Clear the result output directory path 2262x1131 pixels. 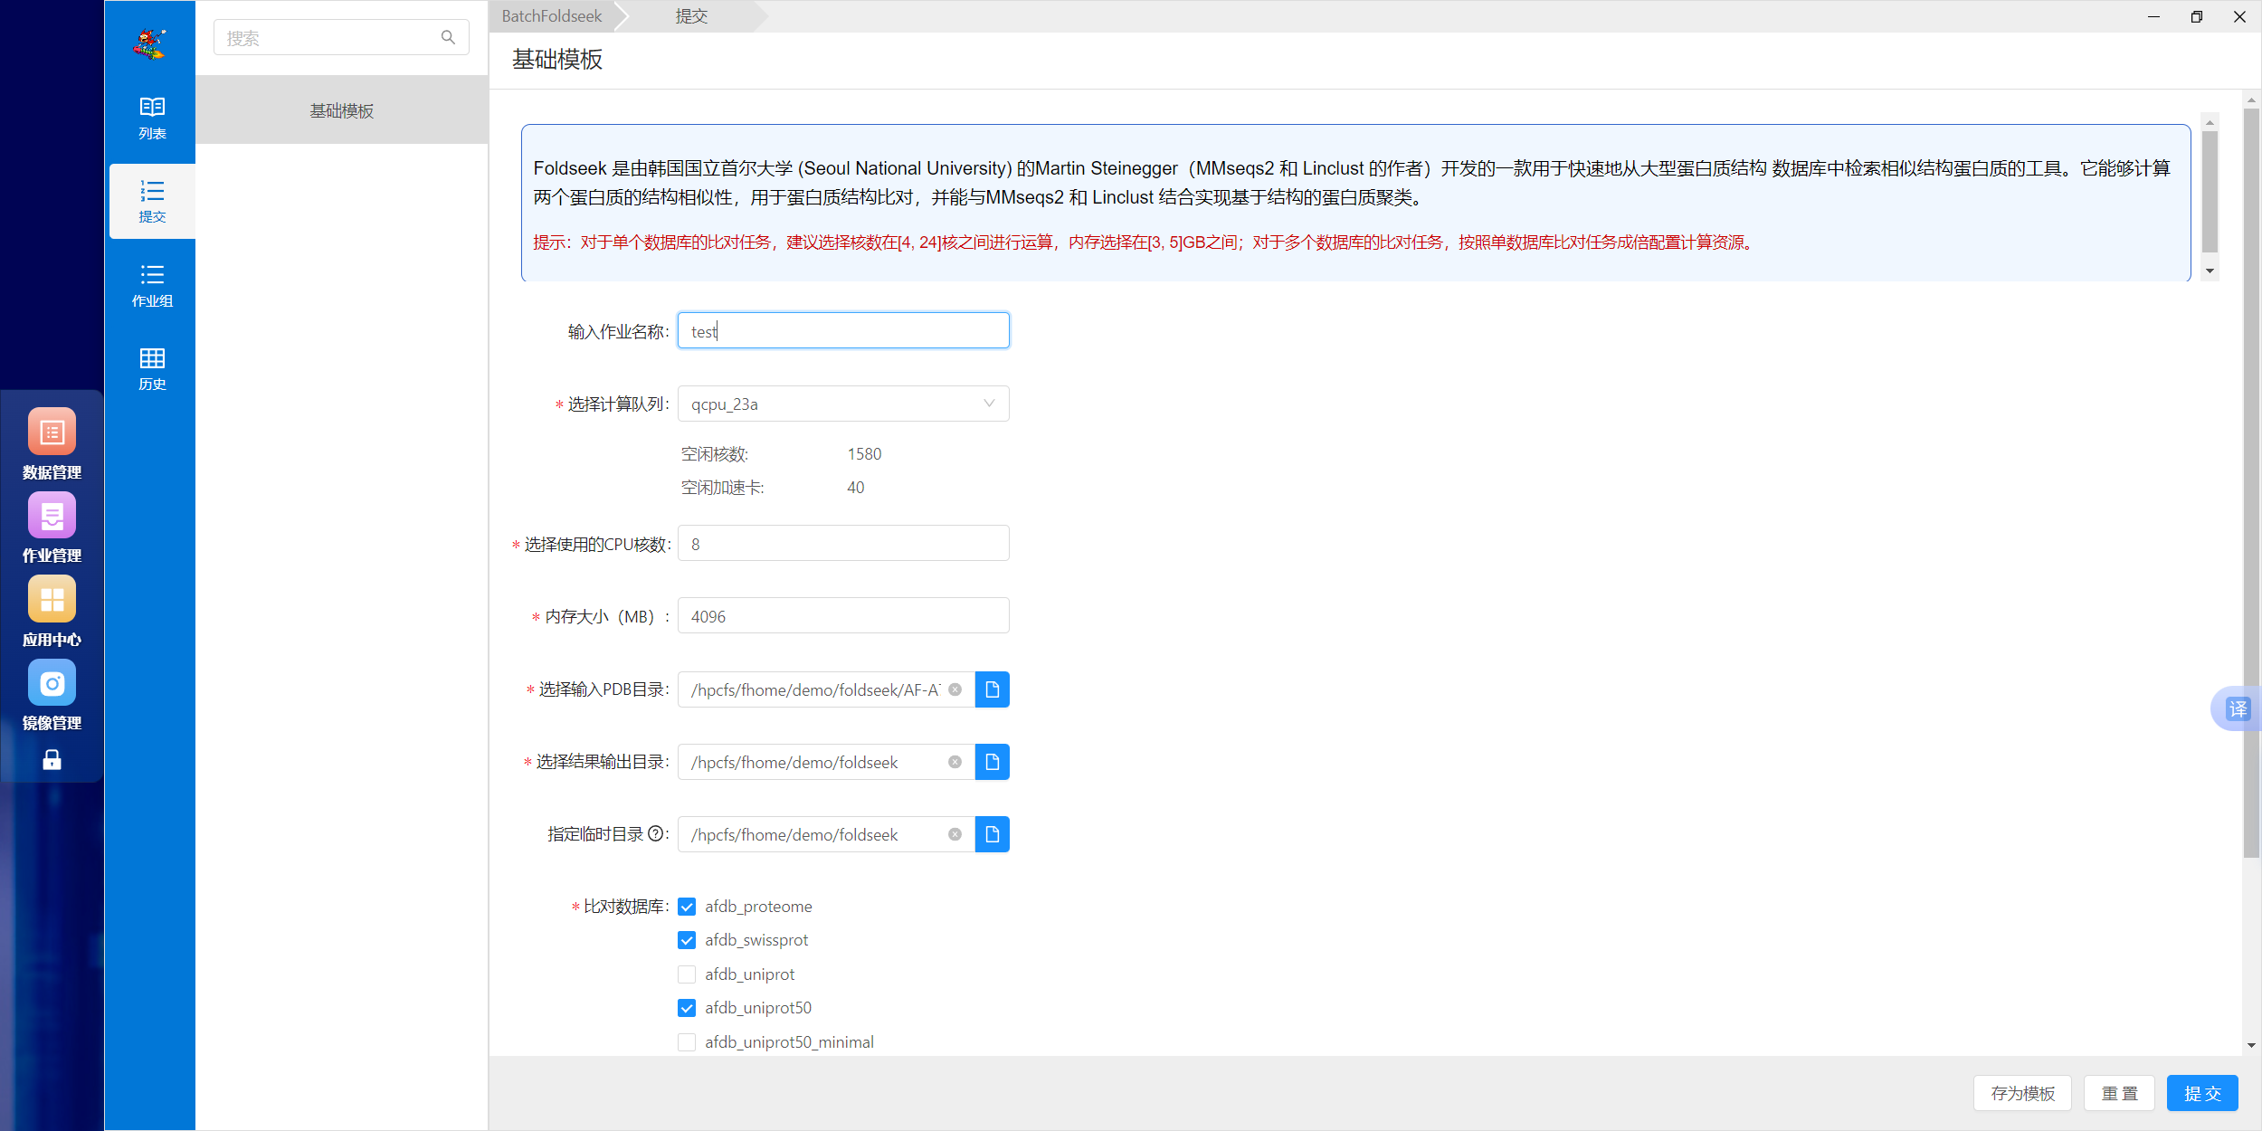955,762
